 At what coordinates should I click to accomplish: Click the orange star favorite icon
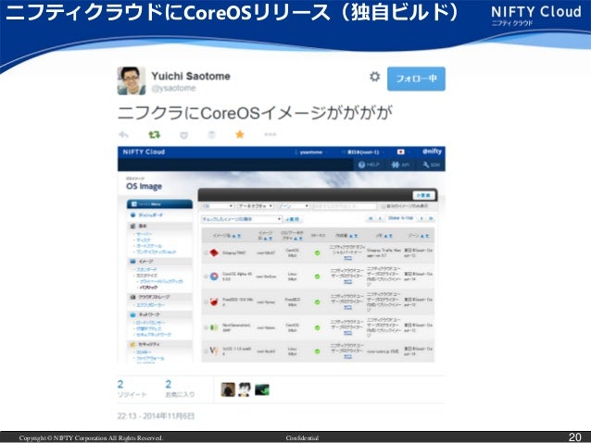(240, 134)
